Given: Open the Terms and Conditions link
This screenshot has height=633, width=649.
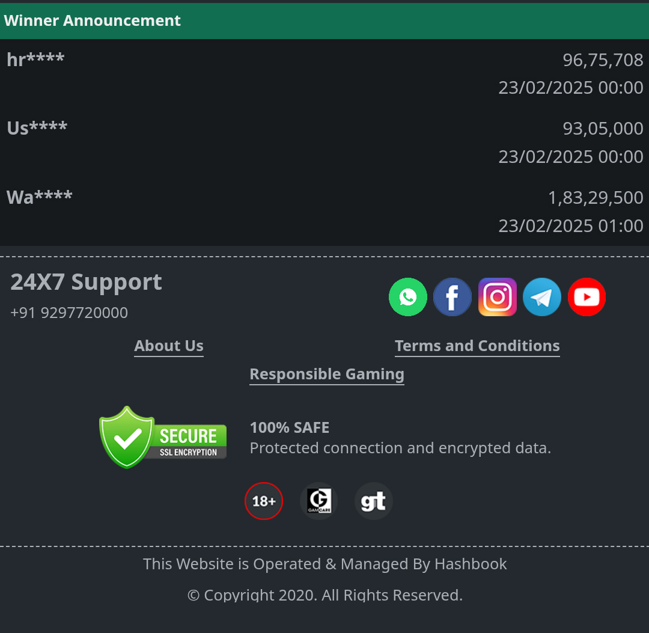Looking at the screenshot, I should (x=477, y=346).
